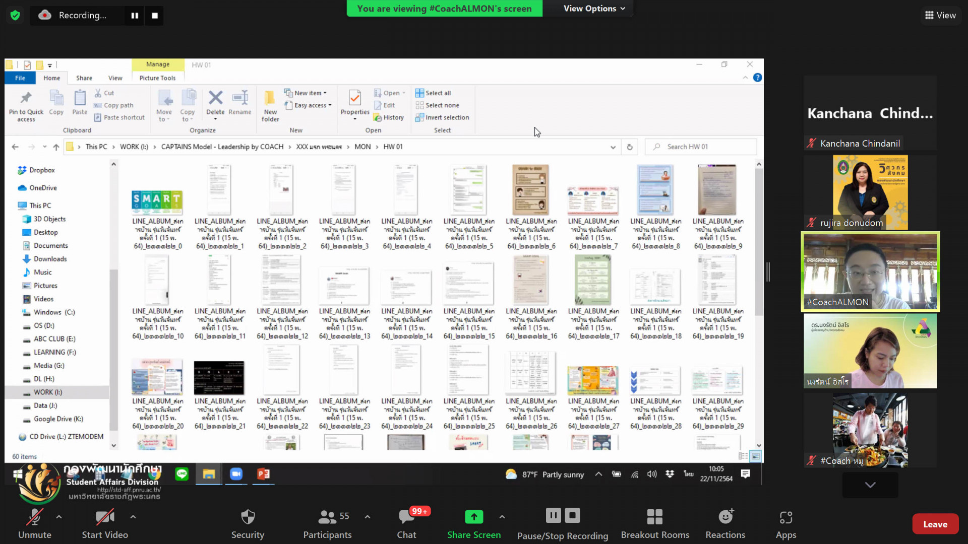Image resolution: width=968 pixels, height=544 pixels.
Task: Pause the cloud recording indicator
Action: click(x=135, y=16)
